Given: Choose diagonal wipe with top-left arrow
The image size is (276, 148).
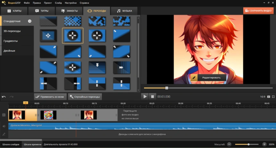Looking at the screenshot, I should point(121,36).
